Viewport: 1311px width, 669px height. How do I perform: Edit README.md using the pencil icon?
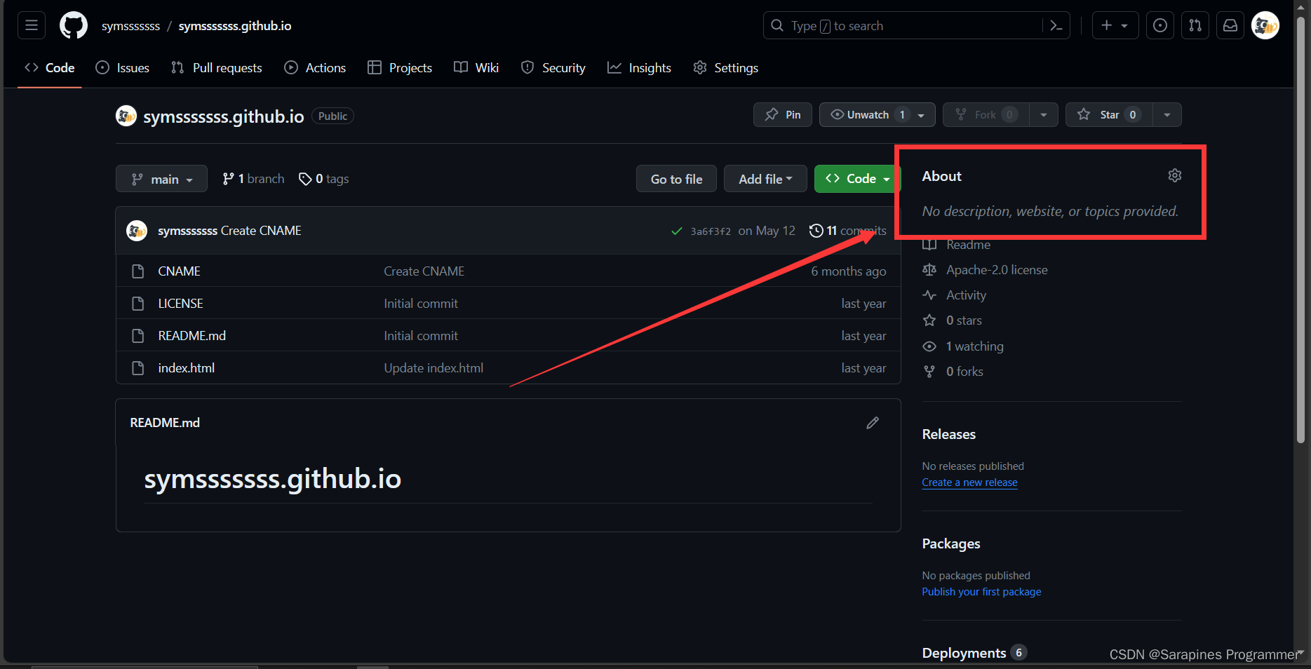tap(873, 422)
